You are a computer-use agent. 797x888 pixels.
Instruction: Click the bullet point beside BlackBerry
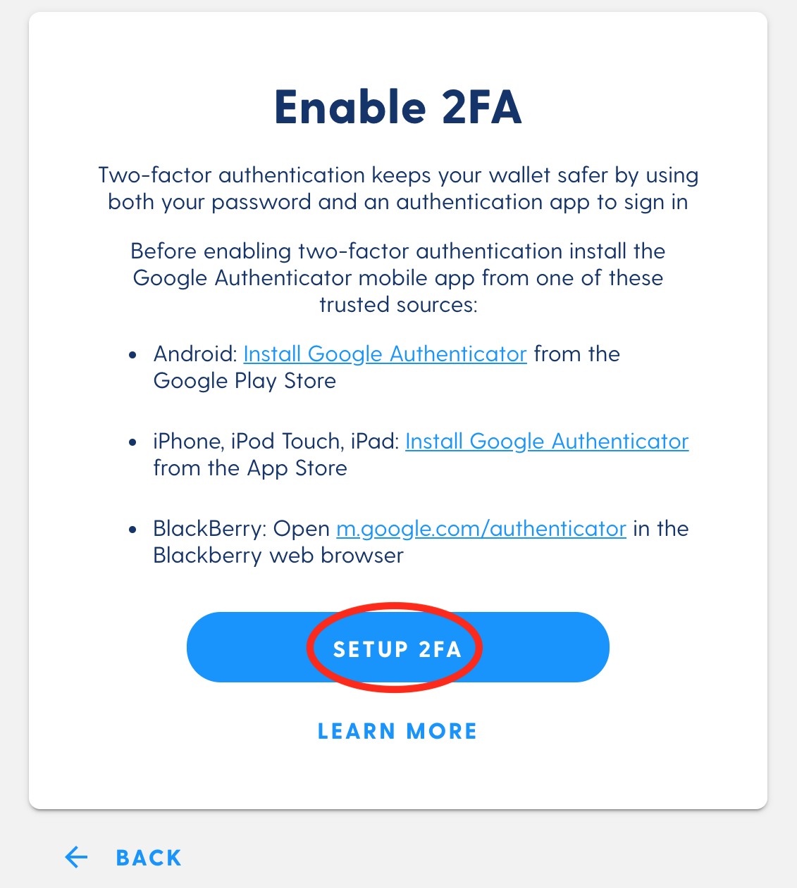(132, 530)
